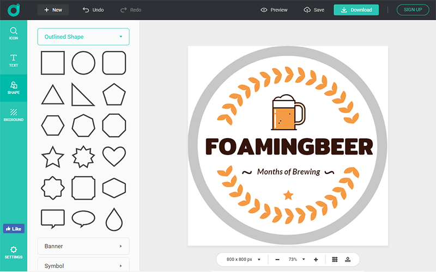Add the outlined five-point star shape
436x272 pixels.
53,157
